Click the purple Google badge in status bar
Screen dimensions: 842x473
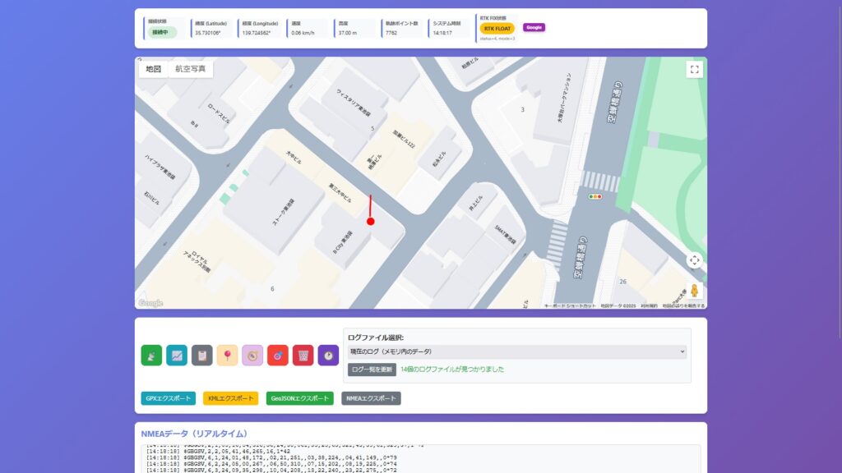(534, 27)
